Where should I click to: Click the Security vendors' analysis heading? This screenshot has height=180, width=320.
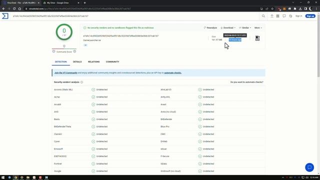click(x=66, y=82)
